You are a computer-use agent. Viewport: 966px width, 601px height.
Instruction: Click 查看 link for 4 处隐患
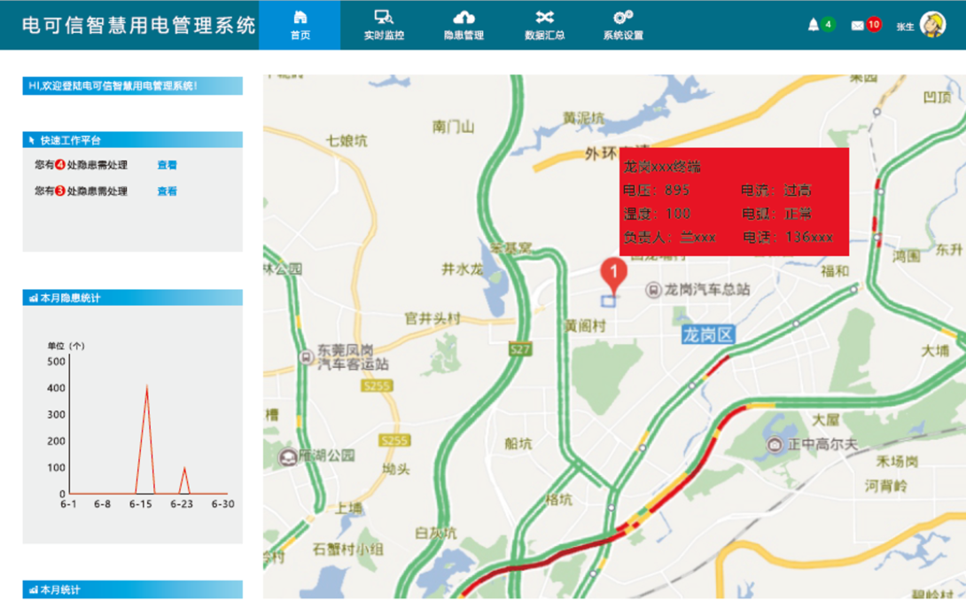click(167, 165)
